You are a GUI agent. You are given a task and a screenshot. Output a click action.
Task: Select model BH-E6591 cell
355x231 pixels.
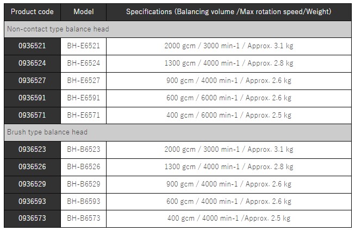tap(83, 98)
